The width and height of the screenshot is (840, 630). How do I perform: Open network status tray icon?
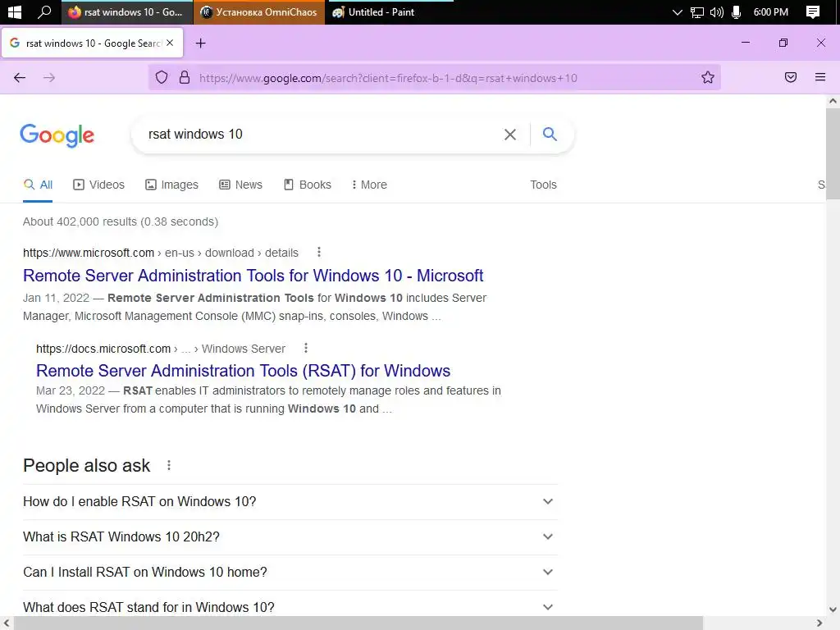pyautogui.click(x=697, y=12)
